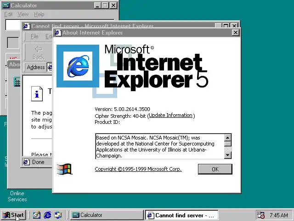
Task: Click the Internet Explorer e logo image
Action: tap(78, 66)
